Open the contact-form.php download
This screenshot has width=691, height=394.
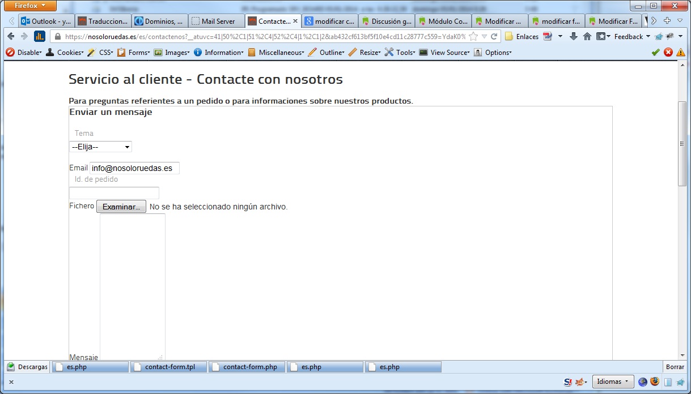tap(247, 367)
